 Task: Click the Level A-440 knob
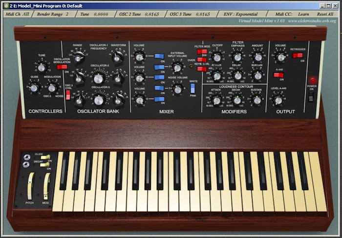click(x=278, y=100)
